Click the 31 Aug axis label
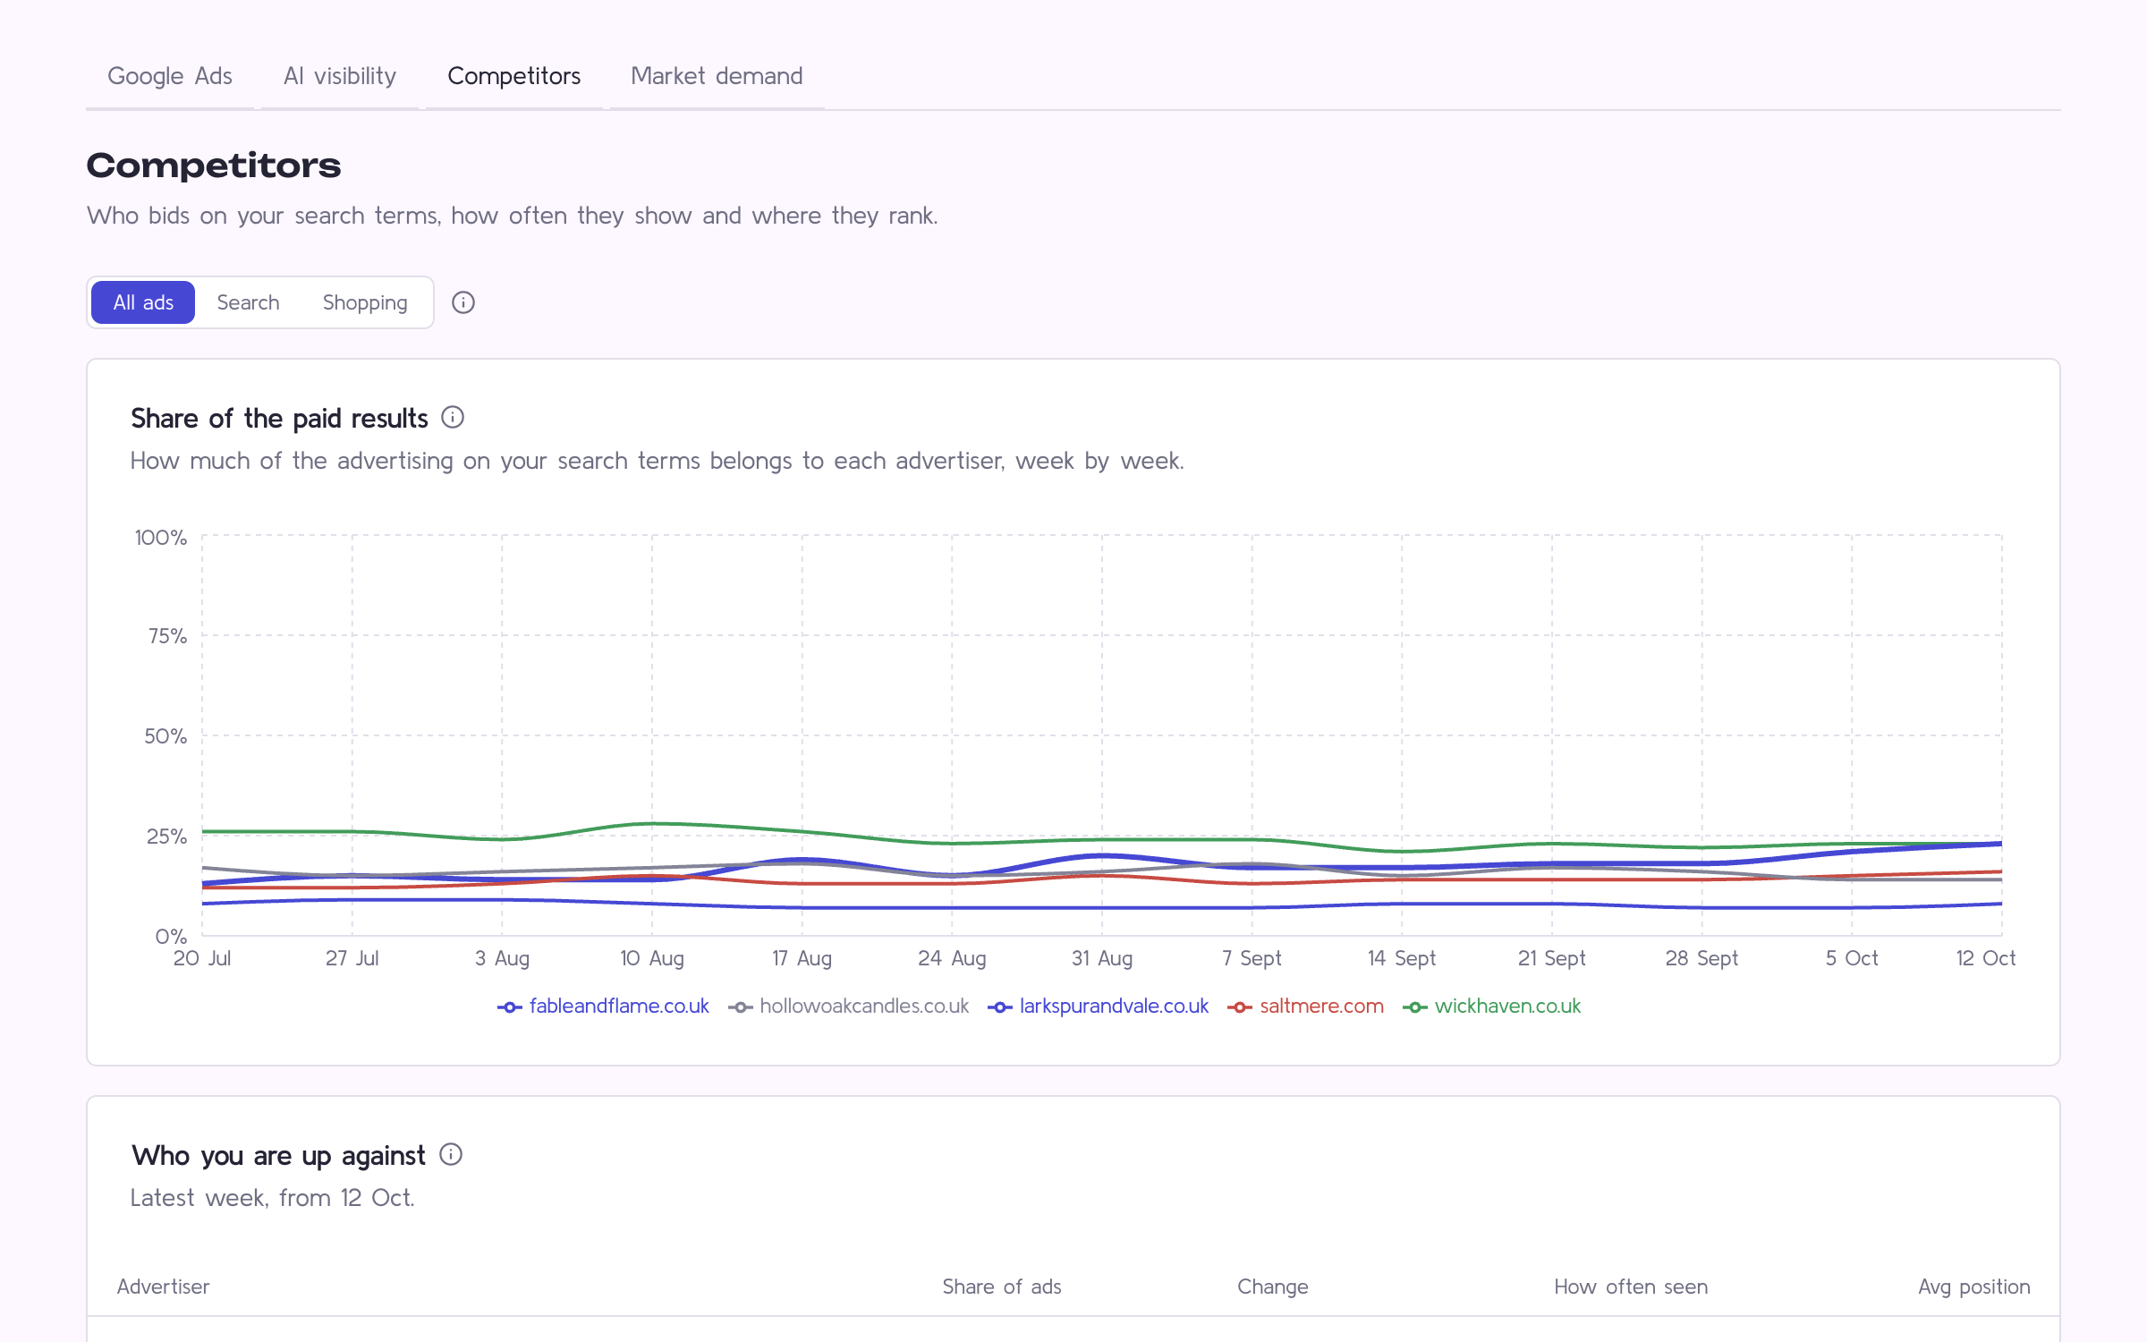Viewport: 2147px width, 1342px height. pos(1102,958)
